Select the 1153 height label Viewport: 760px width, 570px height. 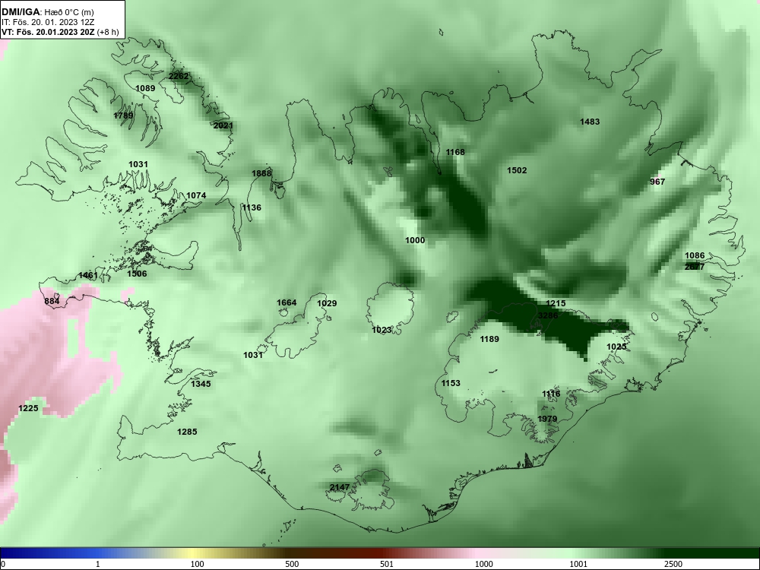(x=450, y=383)
